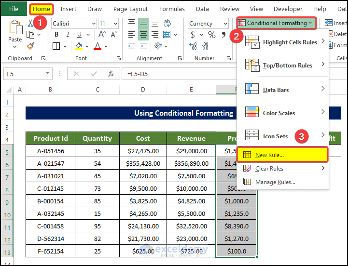Click the yellow fill color button
The image size is (348, 266).
(79, 46)
